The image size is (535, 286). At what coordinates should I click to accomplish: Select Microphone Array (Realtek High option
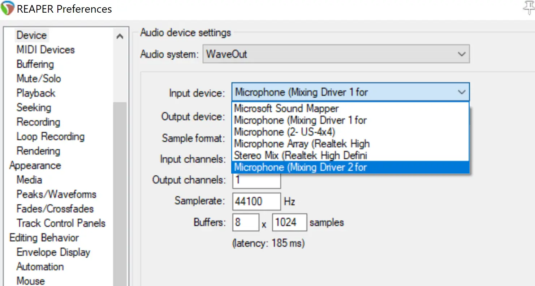302,144
